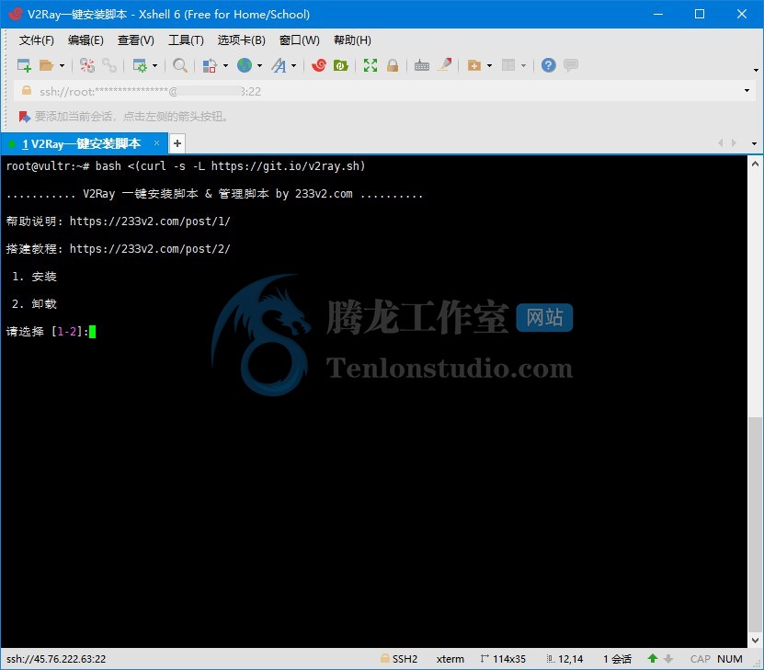Click the '1. 安装' option text
This screenshot has width=764, height=670.
click(34, 277)
